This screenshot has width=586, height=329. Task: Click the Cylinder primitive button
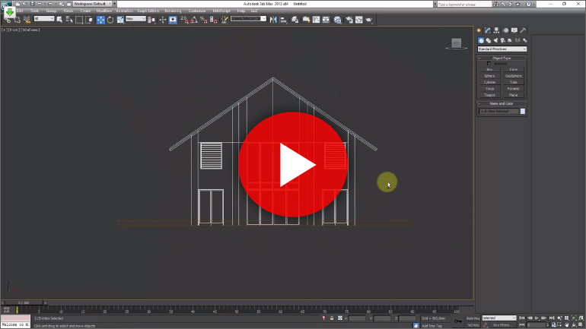[x=489, y=82]
